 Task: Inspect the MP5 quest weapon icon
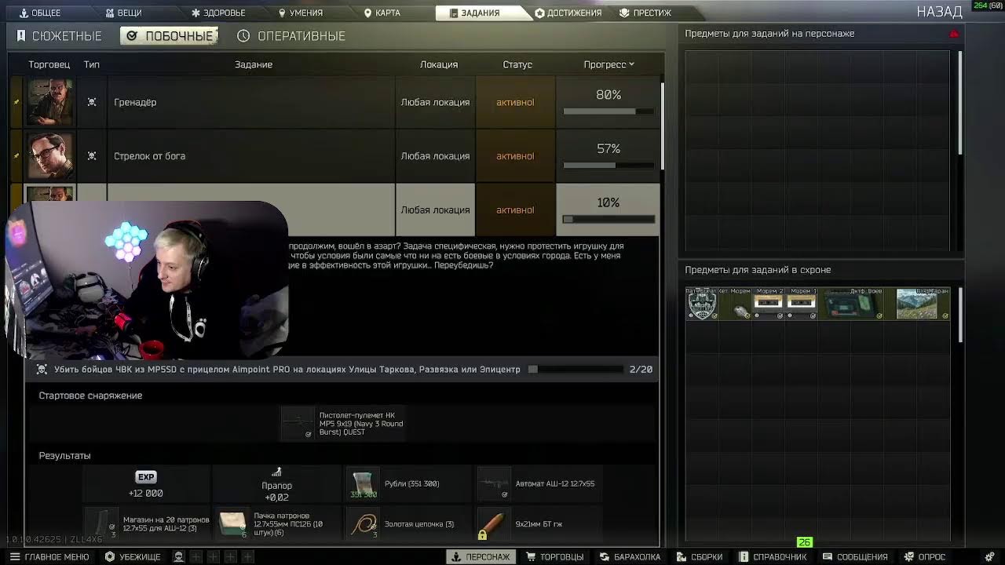(x=298, y=423)
